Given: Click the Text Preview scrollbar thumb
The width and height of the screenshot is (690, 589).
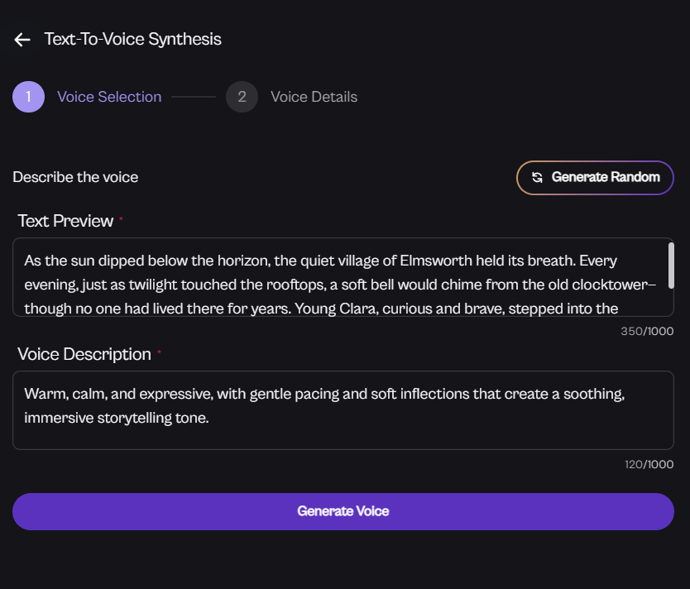Looking at the screenshot, I should click(670, 265).
